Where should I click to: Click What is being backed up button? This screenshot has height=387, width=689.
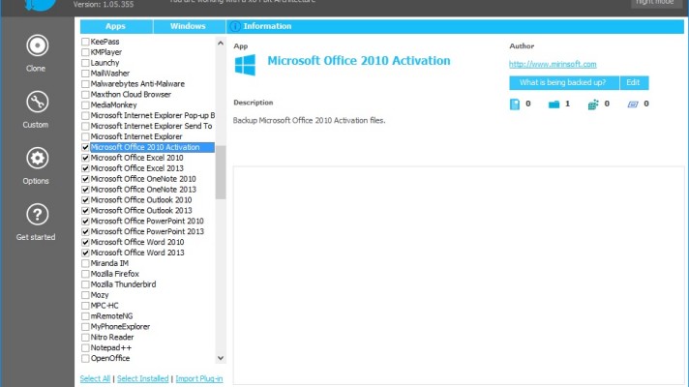(564, 82)
